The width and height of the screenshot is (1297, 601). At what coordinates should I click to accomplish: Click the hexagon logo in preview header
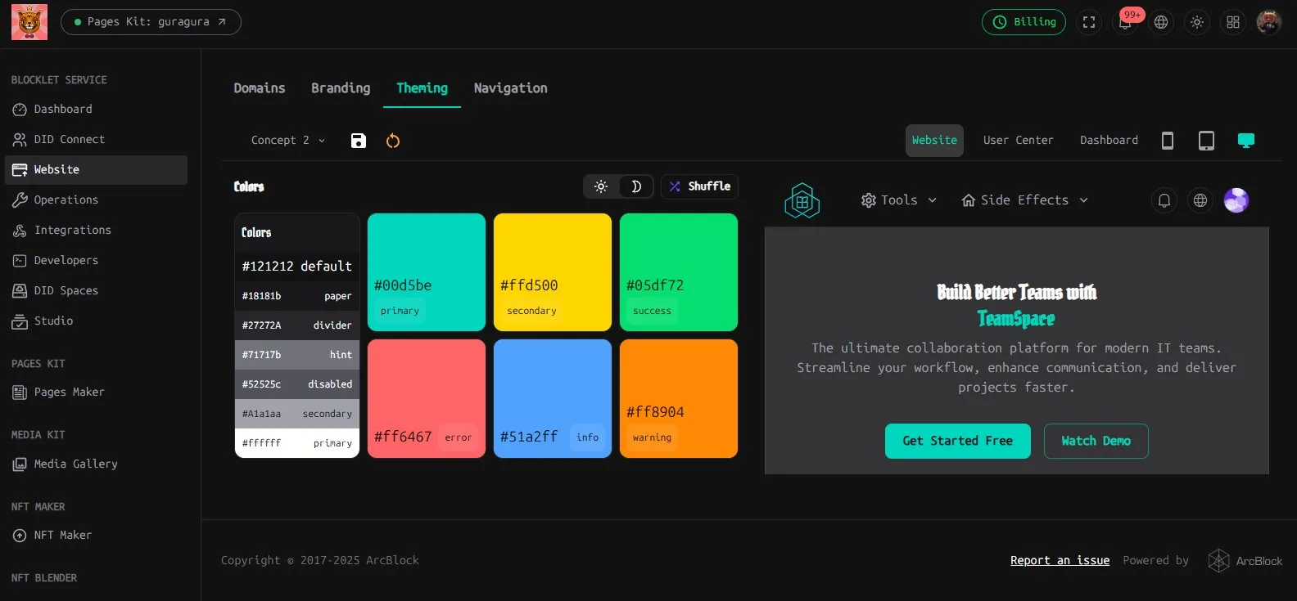(x=802, y=200)
